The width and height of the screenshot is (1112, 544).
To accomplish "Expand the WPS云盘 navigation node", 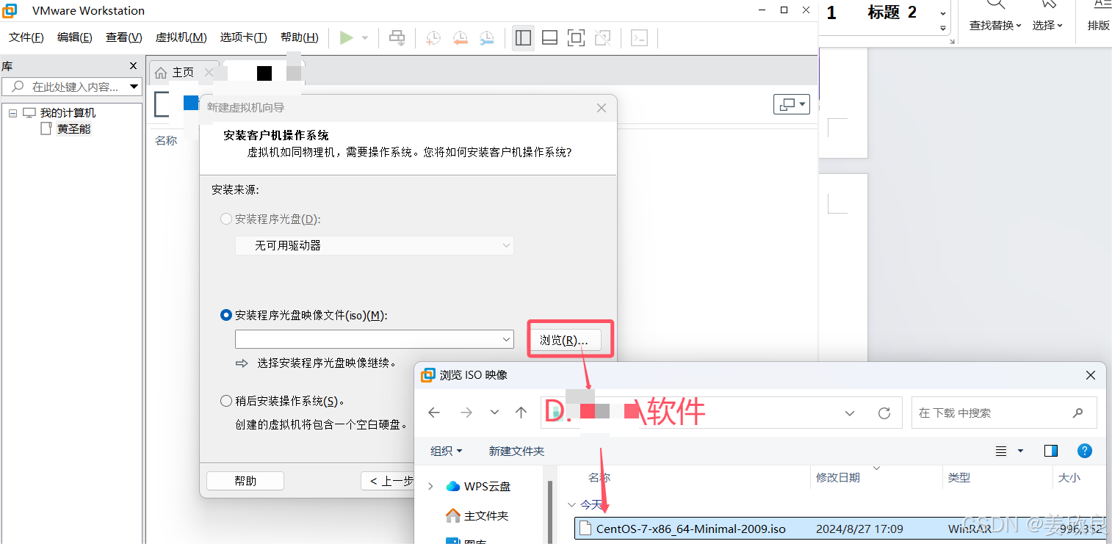I will pos(431,486).
